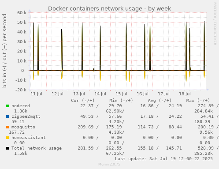Image resolution: width=219 pixels, height=169 pixels.
Task: Click the 'Min (-/+)' column header
Action: click(121, 101)
